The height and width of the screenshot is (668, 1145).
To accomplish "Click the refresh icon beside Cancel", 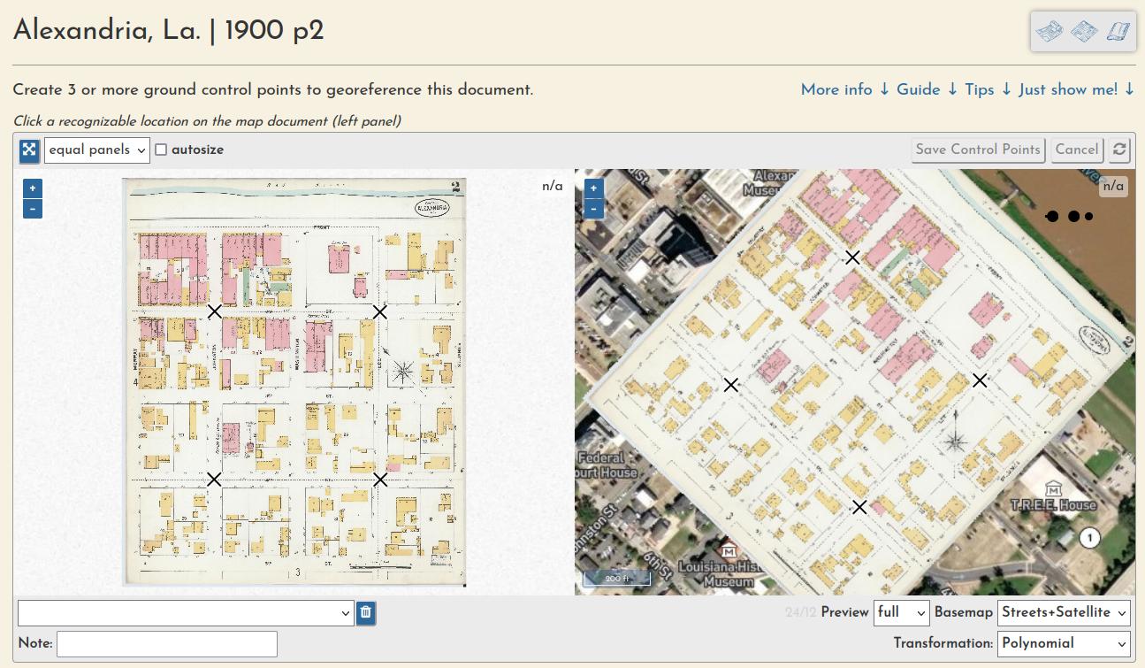I will [1118, 150].
